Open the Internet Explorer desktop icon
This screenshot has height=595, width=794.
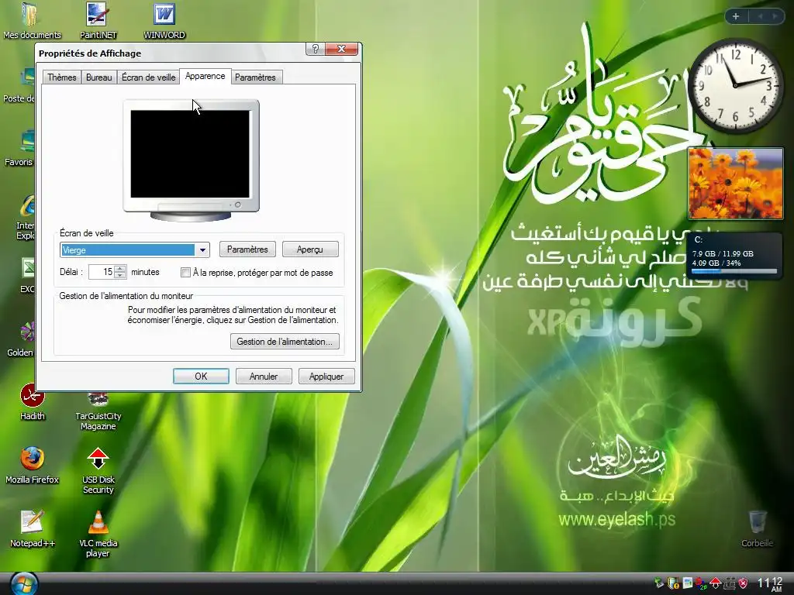tap(27, 218)
